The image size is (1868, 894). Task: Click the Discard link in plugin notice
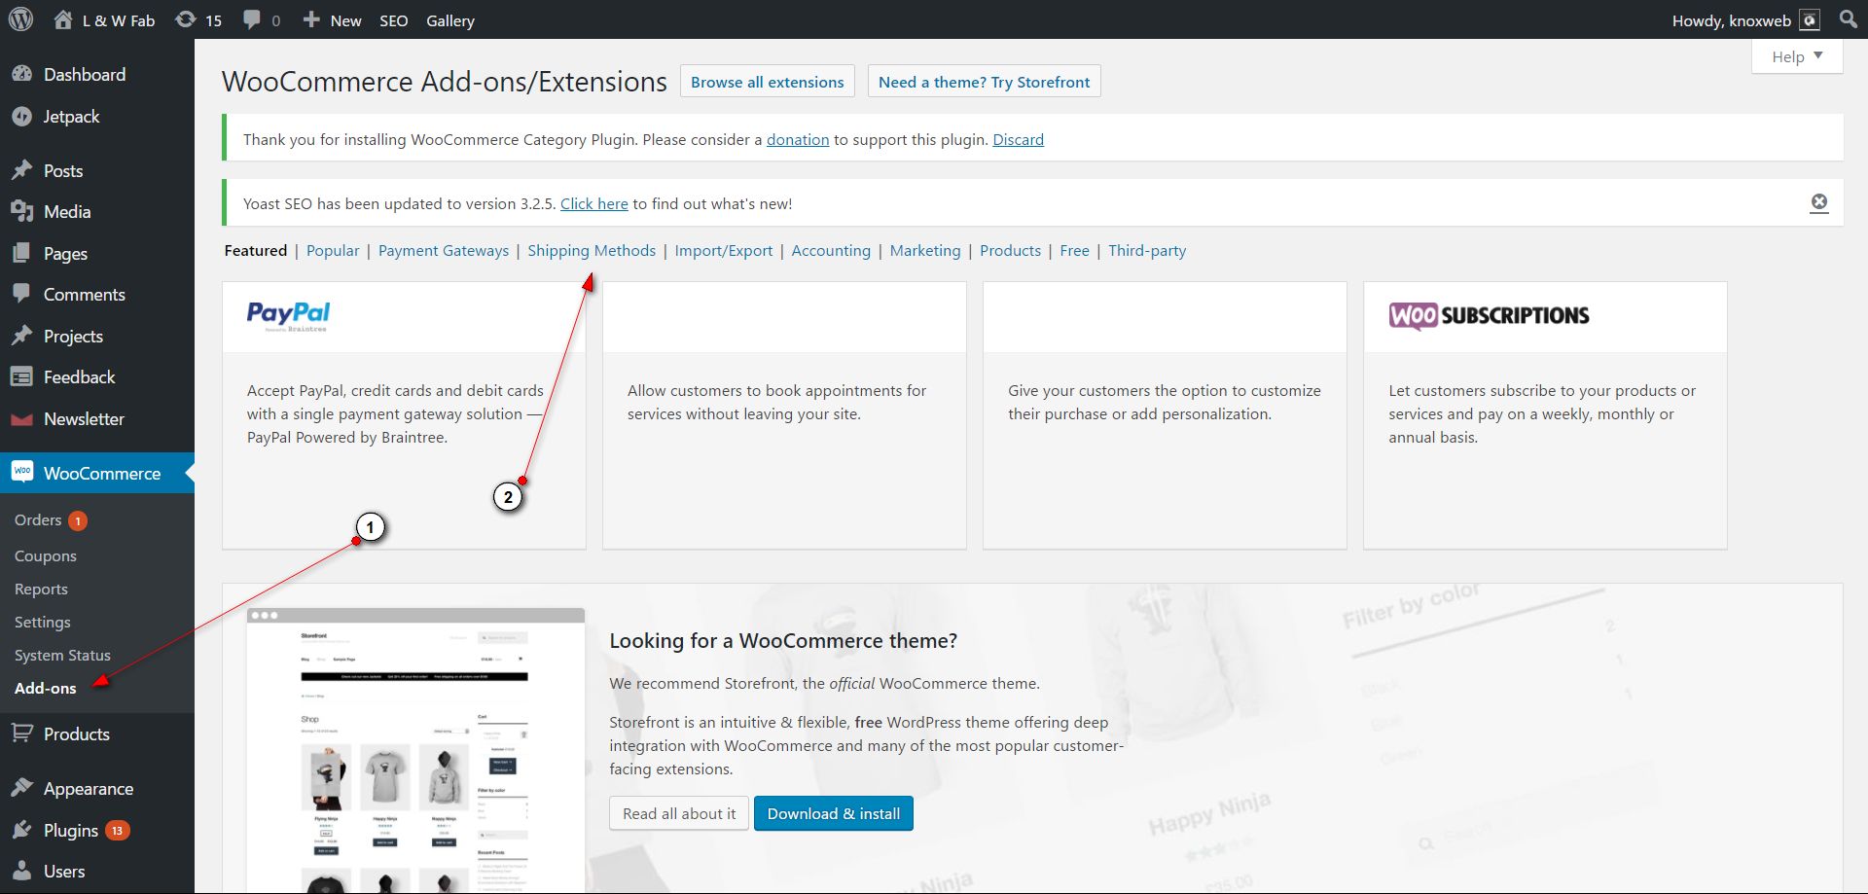[1018, 139]
